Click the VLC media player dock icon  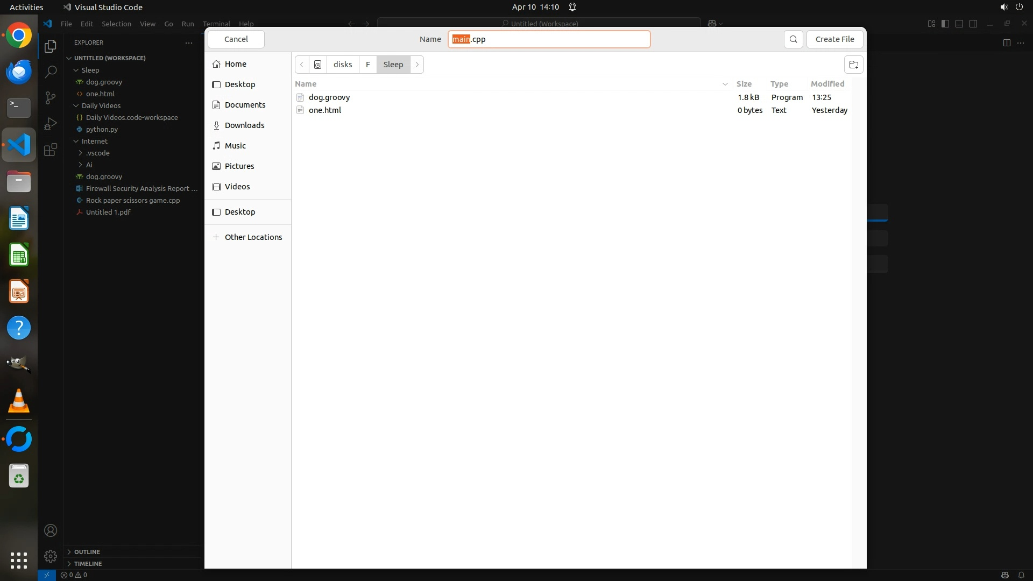[19, 401]
